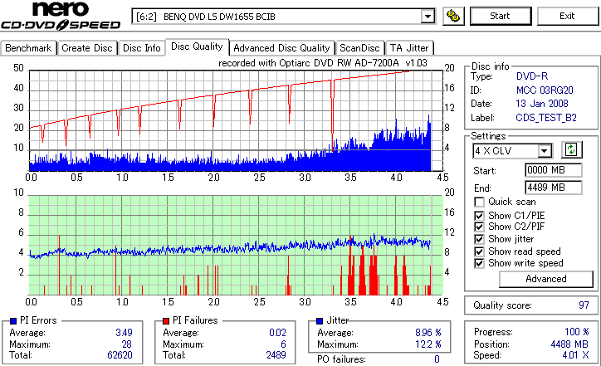The width and height of the screenshot is (601, 366).
Task: Click disc date 13 Jan 2008
Action: click(x=542, y=104)
